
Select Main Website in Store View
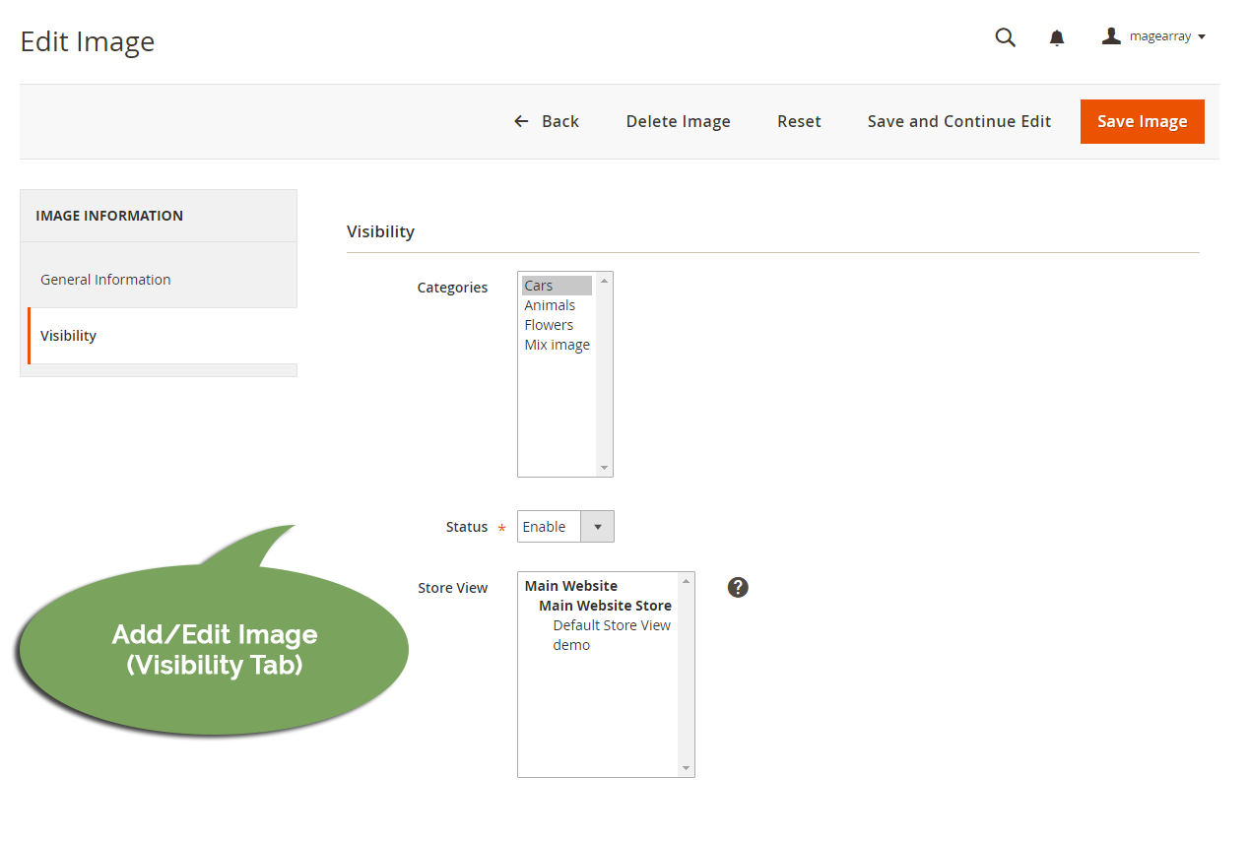570,585
